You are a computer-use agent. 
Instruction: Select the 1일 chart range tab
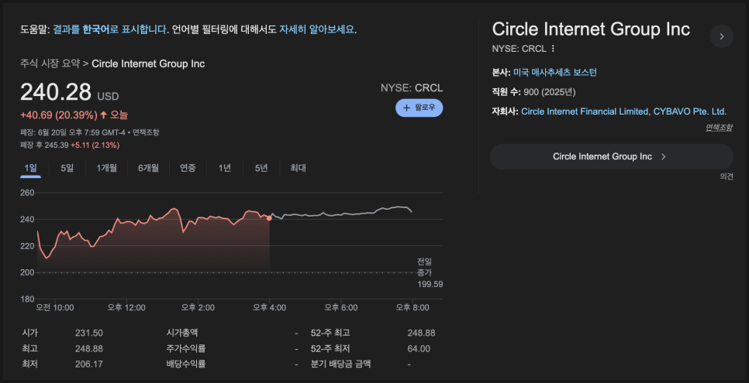click(30, 168)
